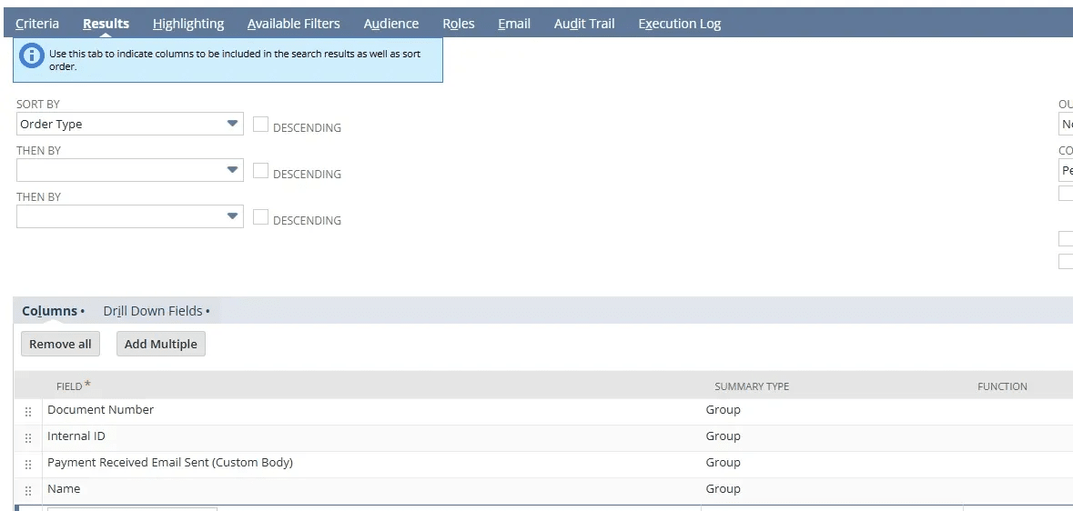This screenshot has height=511, width=1073.
Task: Click the info icon in the help banner
Action: click(x=32, y=56)
